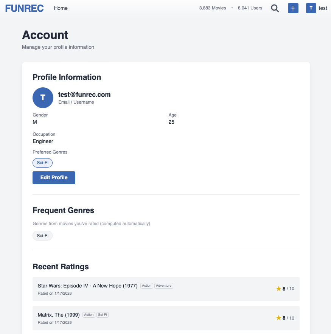Open the Matrix, The (1999) rating entry
The width and height of the screenshot is (331, 334).
pyautogui.click(x=59, y=315)
